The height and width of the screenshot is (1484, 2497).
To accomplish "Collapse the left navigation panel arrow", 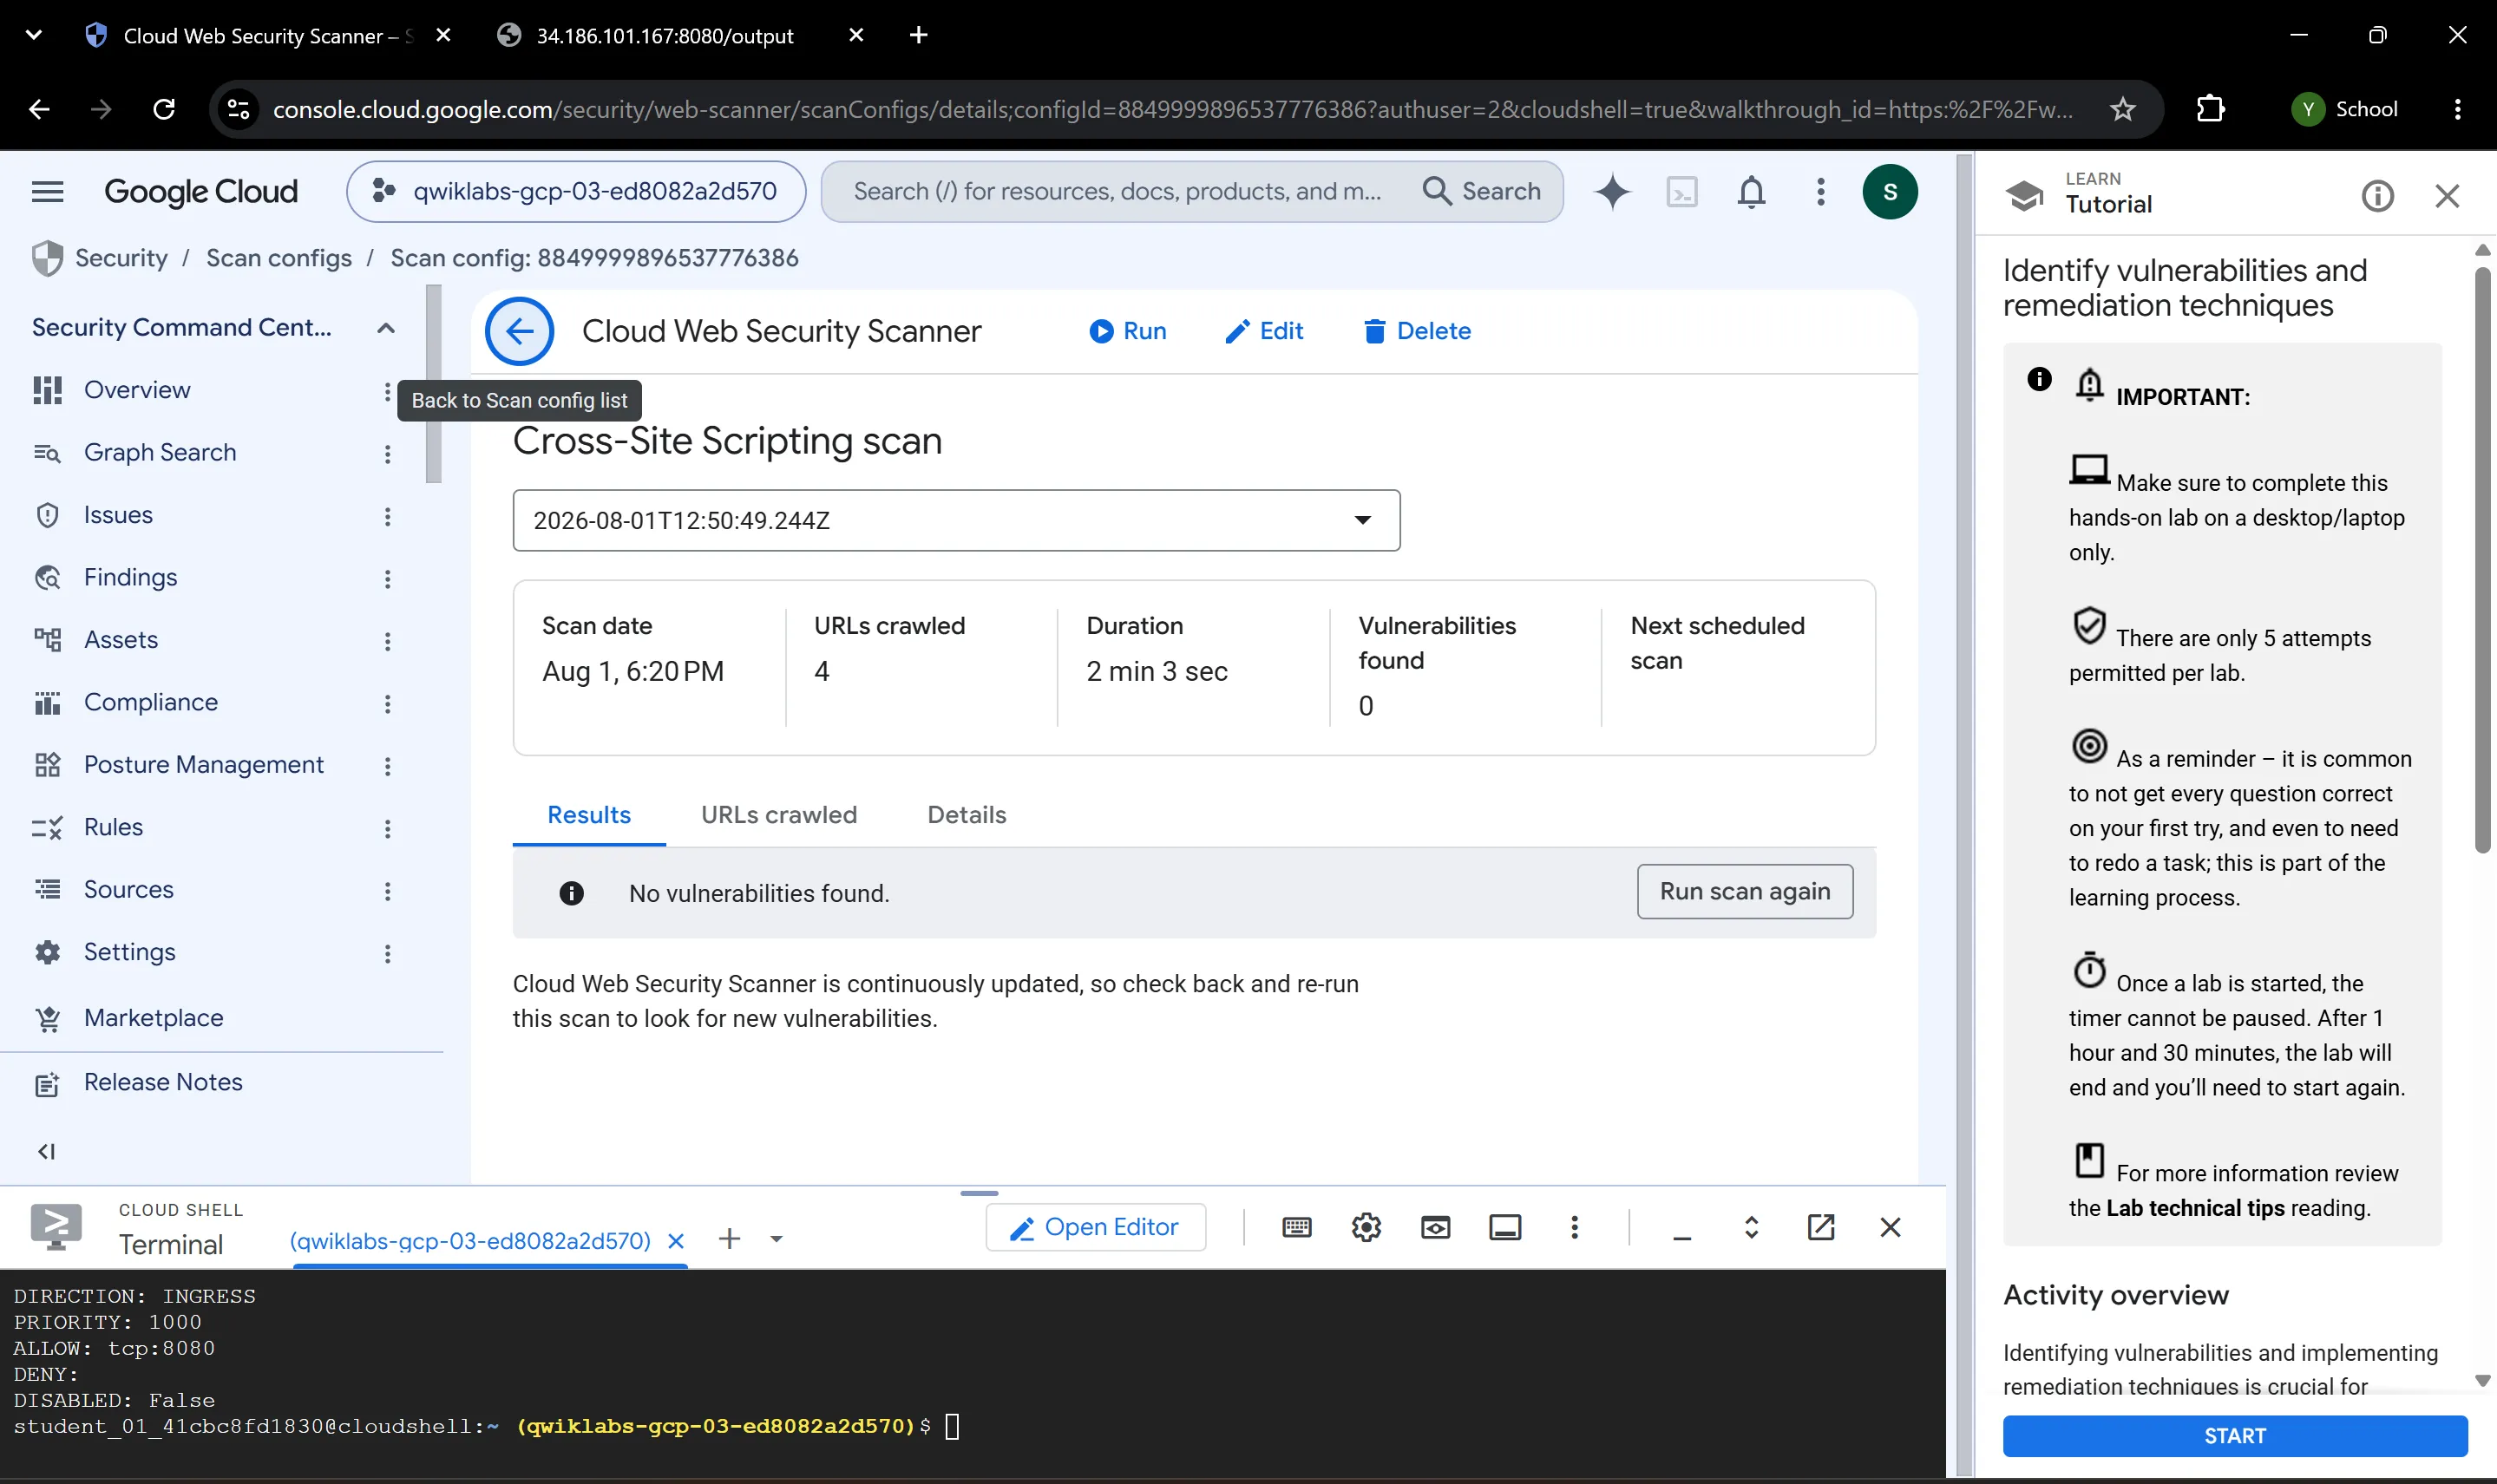I will (46, 1151).
